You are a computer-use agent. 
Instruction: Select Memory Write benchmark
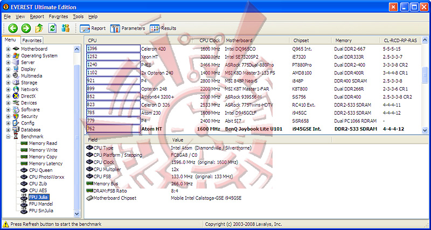pos(43,150)
